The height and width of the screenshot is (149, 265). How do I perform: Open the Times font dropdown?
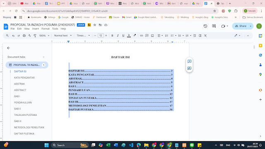tap(83, 36)
